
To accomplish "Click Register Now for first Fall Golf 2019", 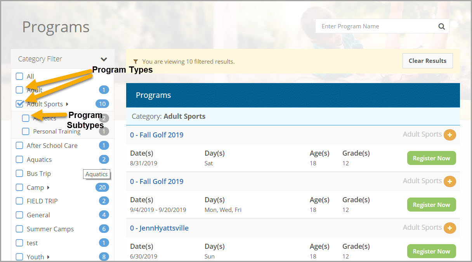I will [431, 158].
